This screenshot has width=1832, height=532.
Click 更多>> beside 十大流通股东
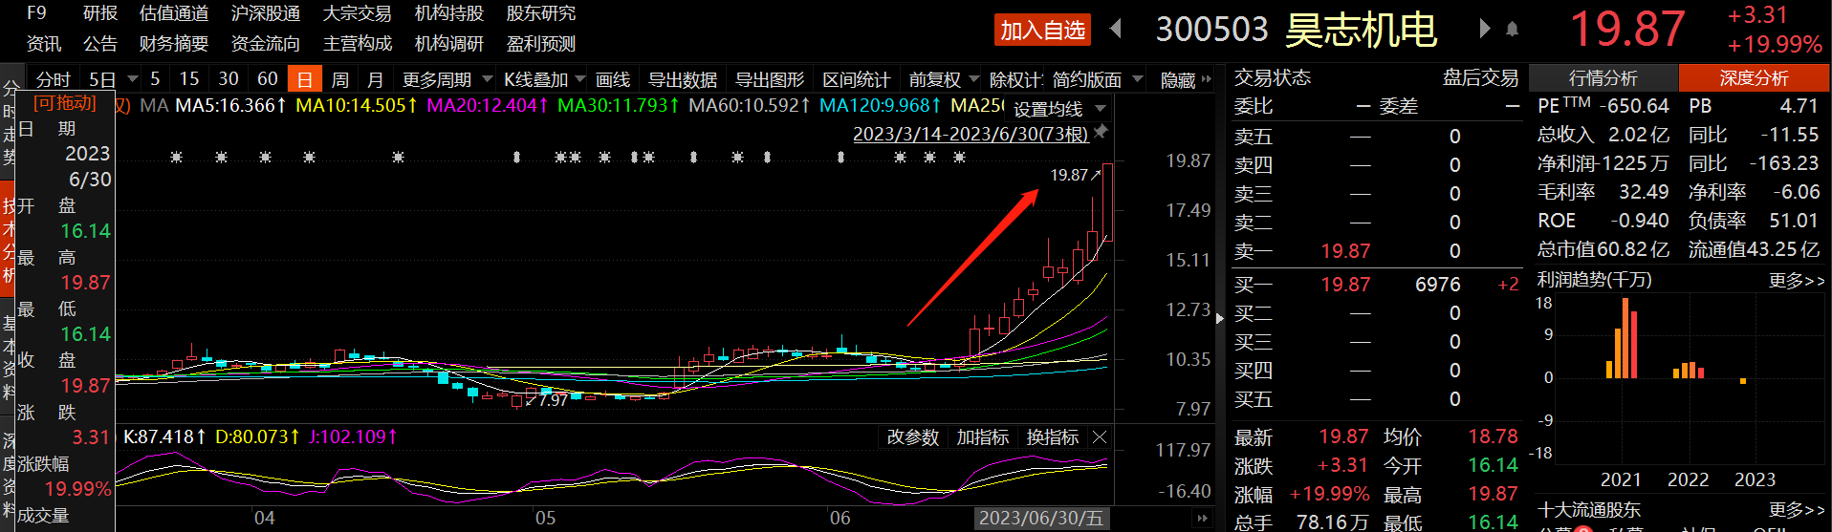pos(1797,510)
